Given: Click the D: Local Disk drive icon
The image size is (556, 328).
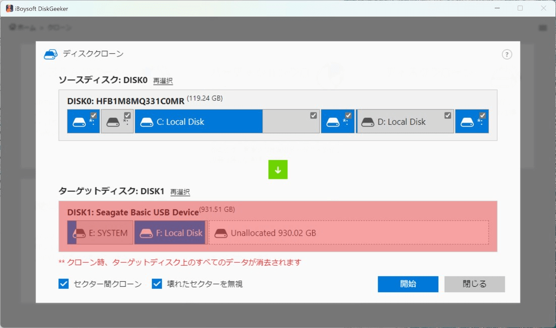Looking at the screenshot, I should (x=368, y=122).
